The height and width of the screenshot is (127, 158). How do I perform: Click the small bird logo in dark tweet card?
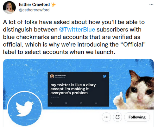[x=104, y=76]
